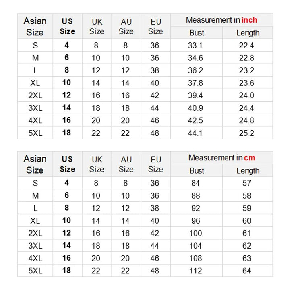Click the UK Size header in inch table

[97, 27]
